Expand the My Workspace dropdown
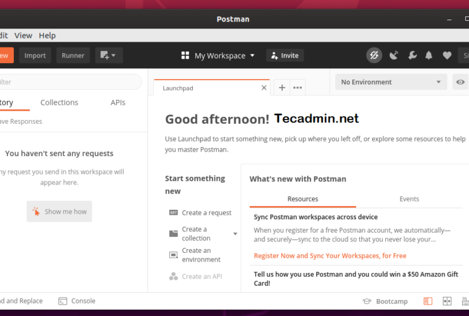The image size is (469, 316). (x=218, y=56)
